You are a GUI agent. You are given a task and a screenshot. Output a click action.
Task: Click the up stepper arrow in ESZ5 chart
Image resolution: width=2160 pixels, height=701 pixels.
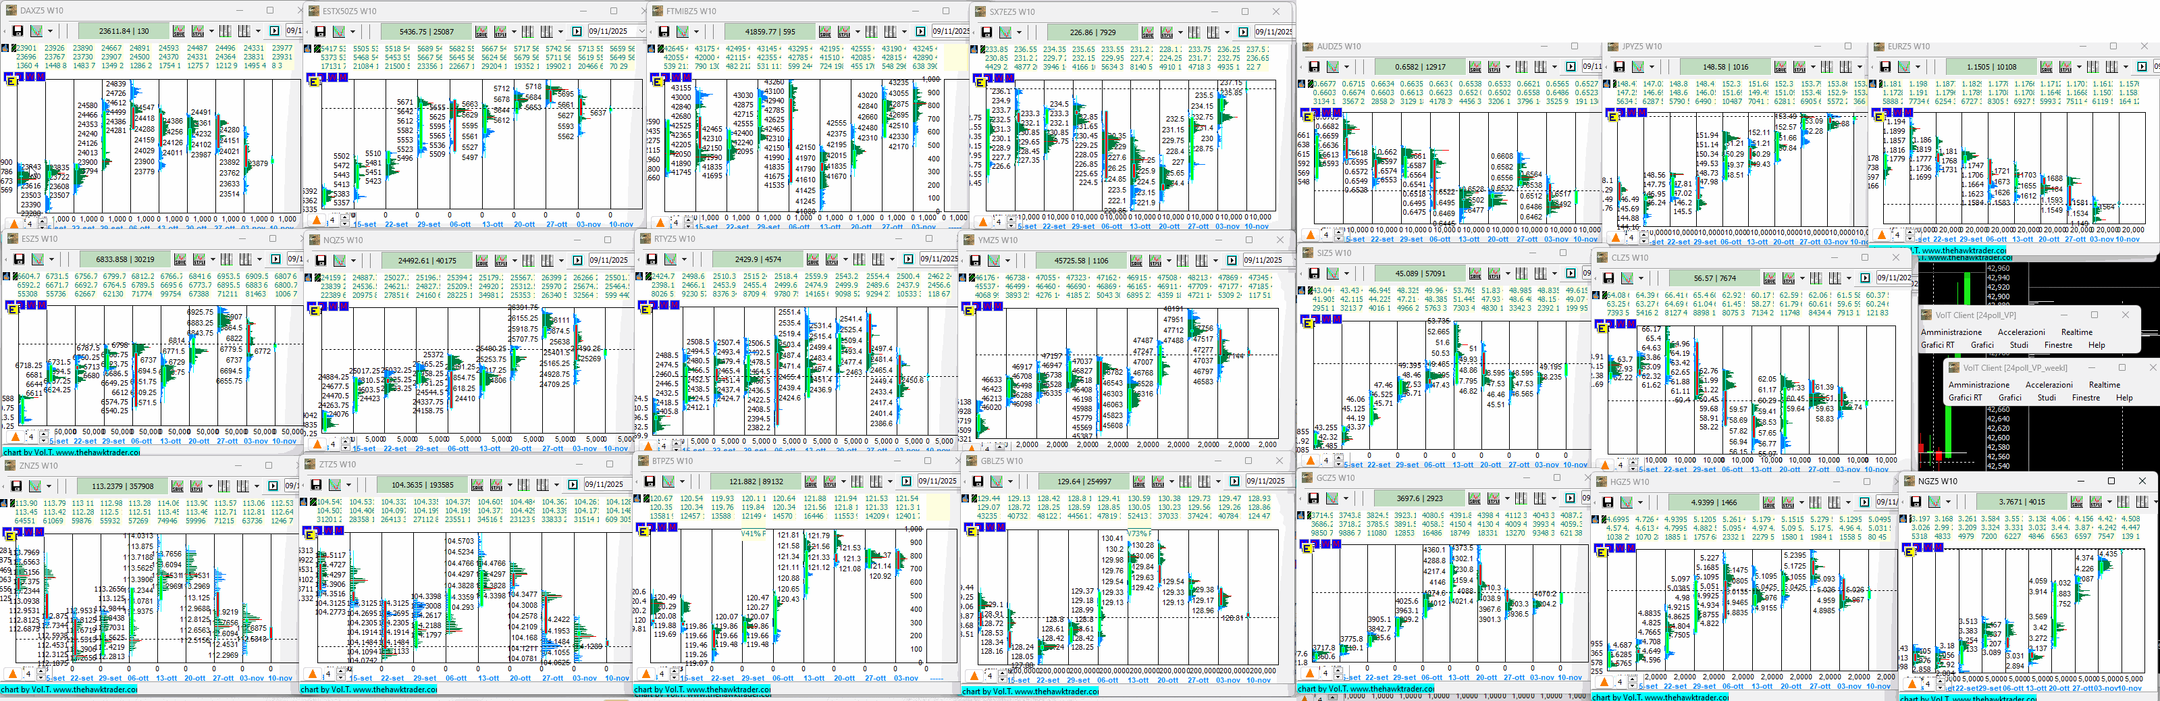point(43,434)
